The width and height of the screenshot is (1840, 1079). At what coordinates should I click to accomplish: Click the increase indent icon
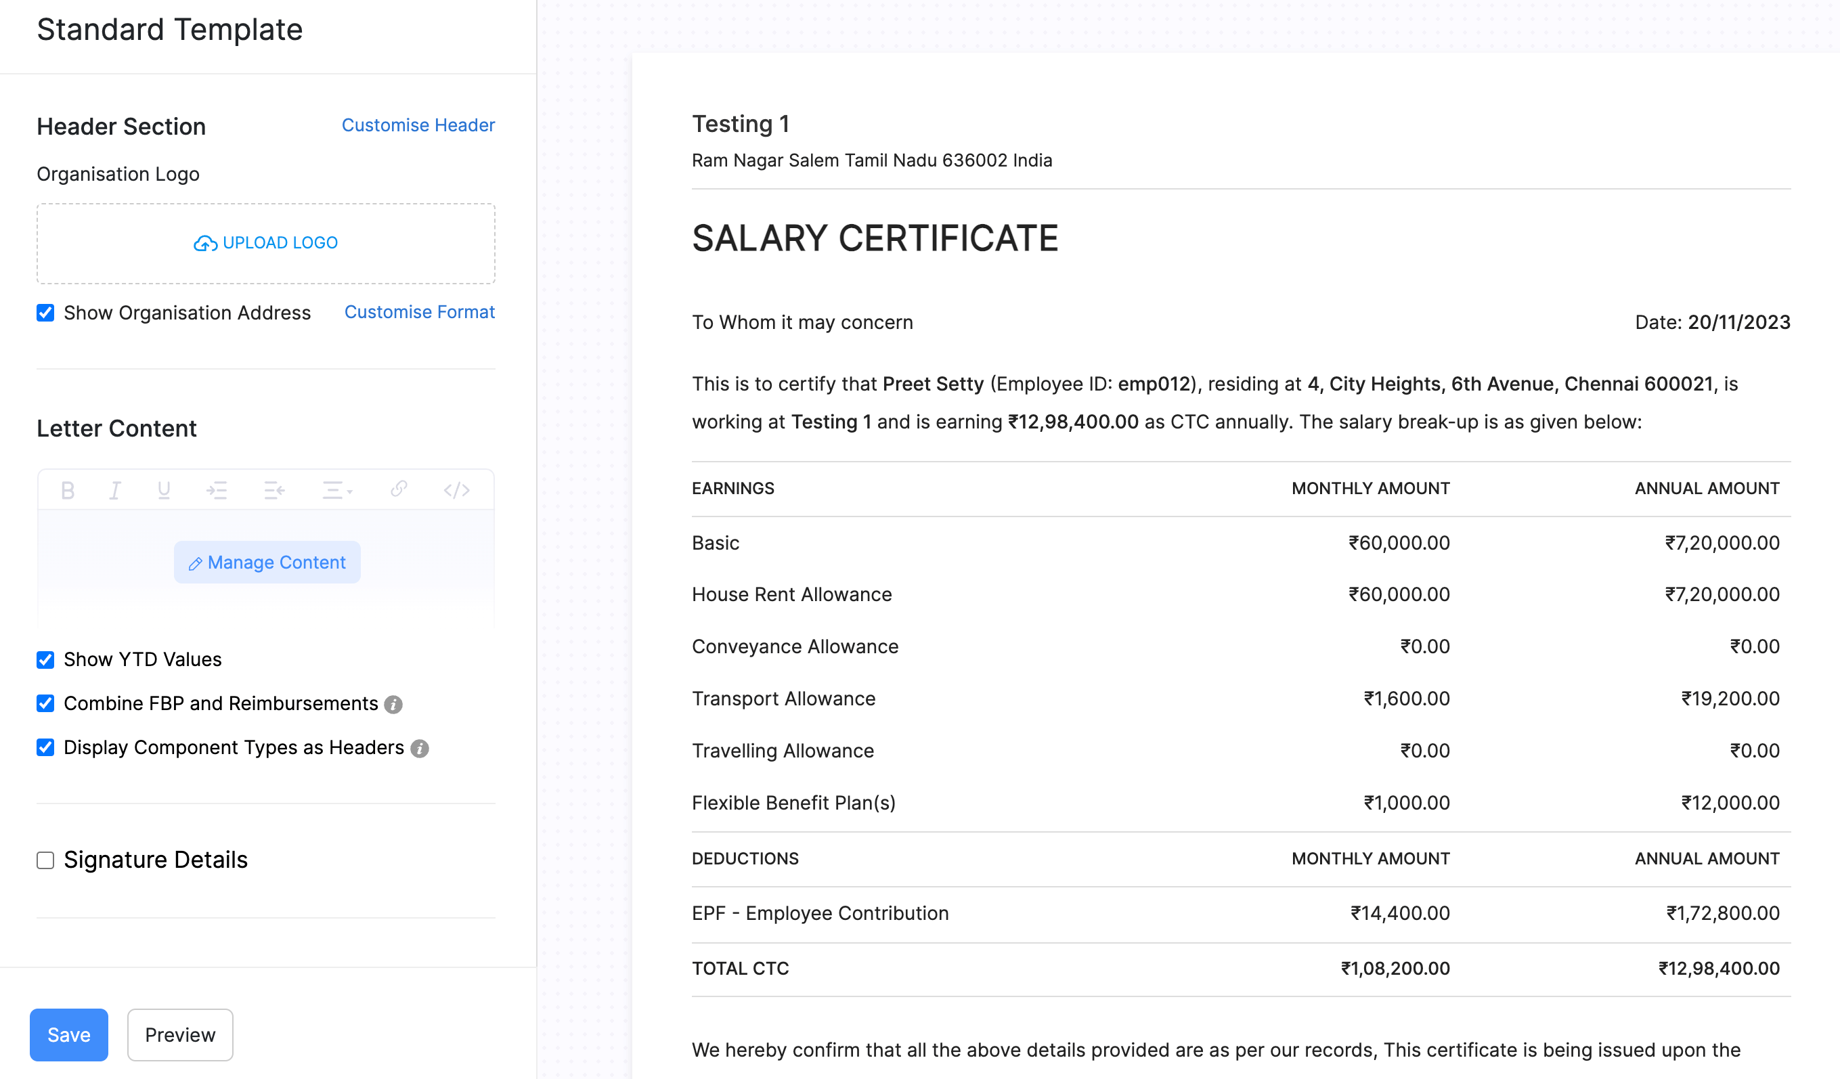217,490
